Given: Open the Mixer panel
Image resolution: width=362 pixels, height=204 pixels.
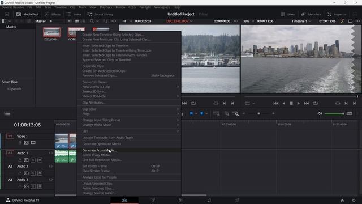Looking at the screenshot, I should click(x=288, y=14).
